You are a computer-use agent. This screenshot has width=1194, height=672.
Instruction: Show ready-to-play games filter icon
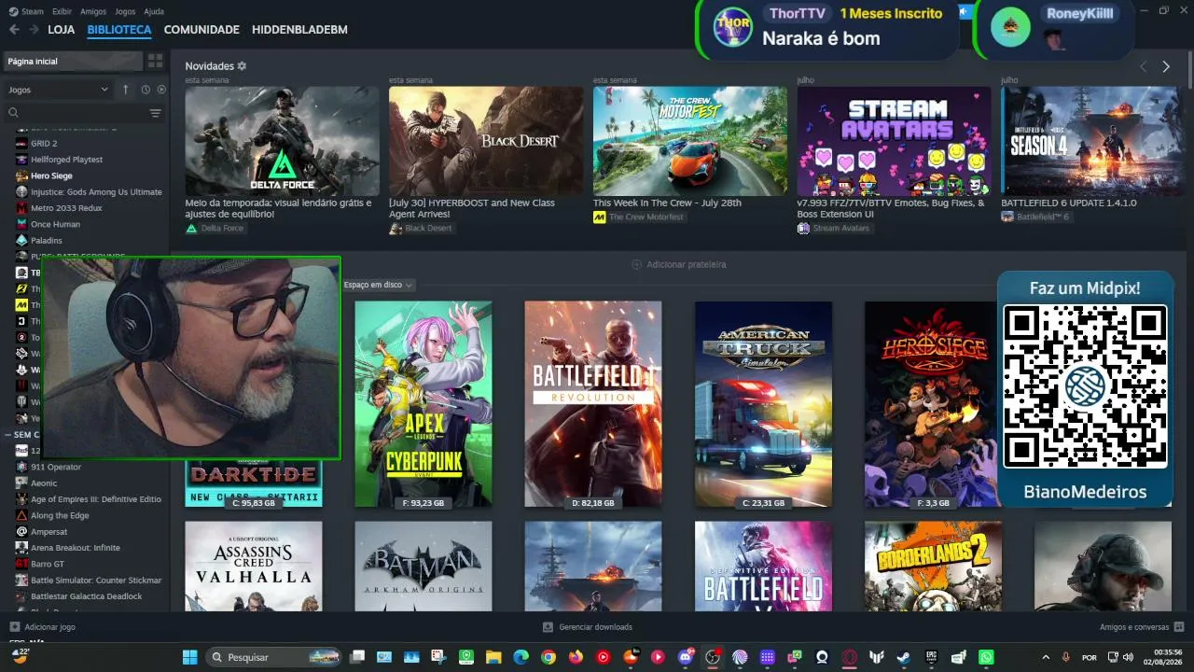click(161, 90)
